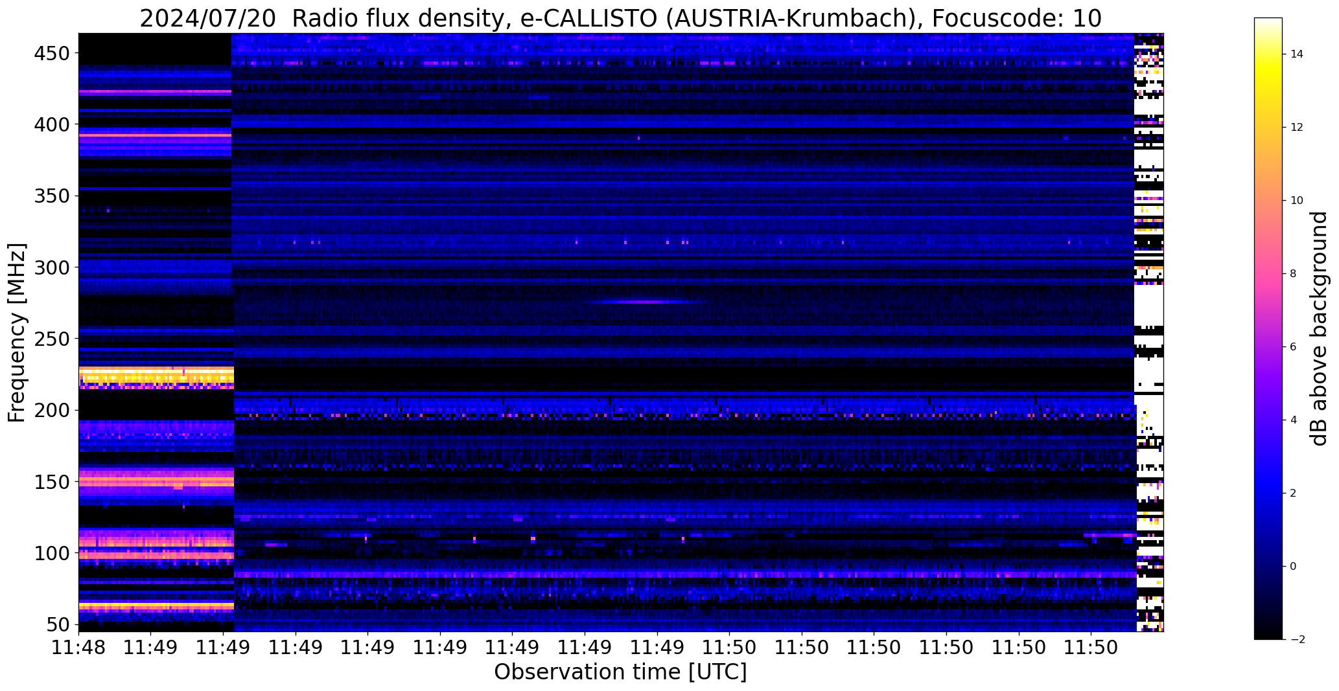This screenshot has height=691, width=1339.
Task: Select the 450 frequency tick label
Action: tap(52, 53)
